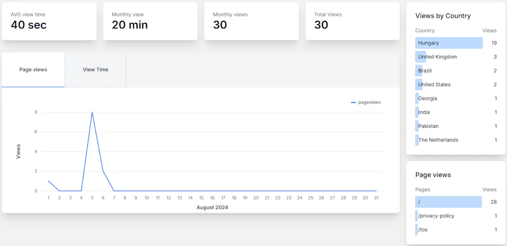Click the chart peak of 8 views
The width and height of the screenshot is (507, 246).
coord(92,112)
